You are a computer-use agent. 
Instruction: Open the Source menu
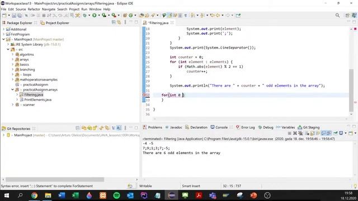pos(21,9)
